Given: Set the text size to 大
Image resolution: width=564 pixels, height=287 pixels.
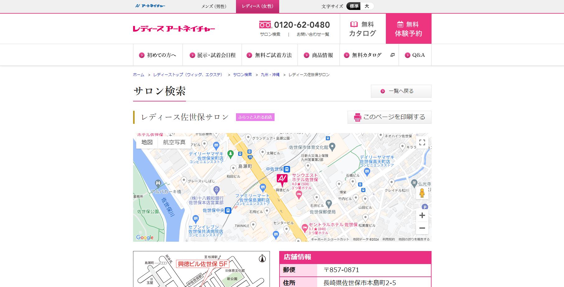Looking at the screenshot, I should point(367,6).
